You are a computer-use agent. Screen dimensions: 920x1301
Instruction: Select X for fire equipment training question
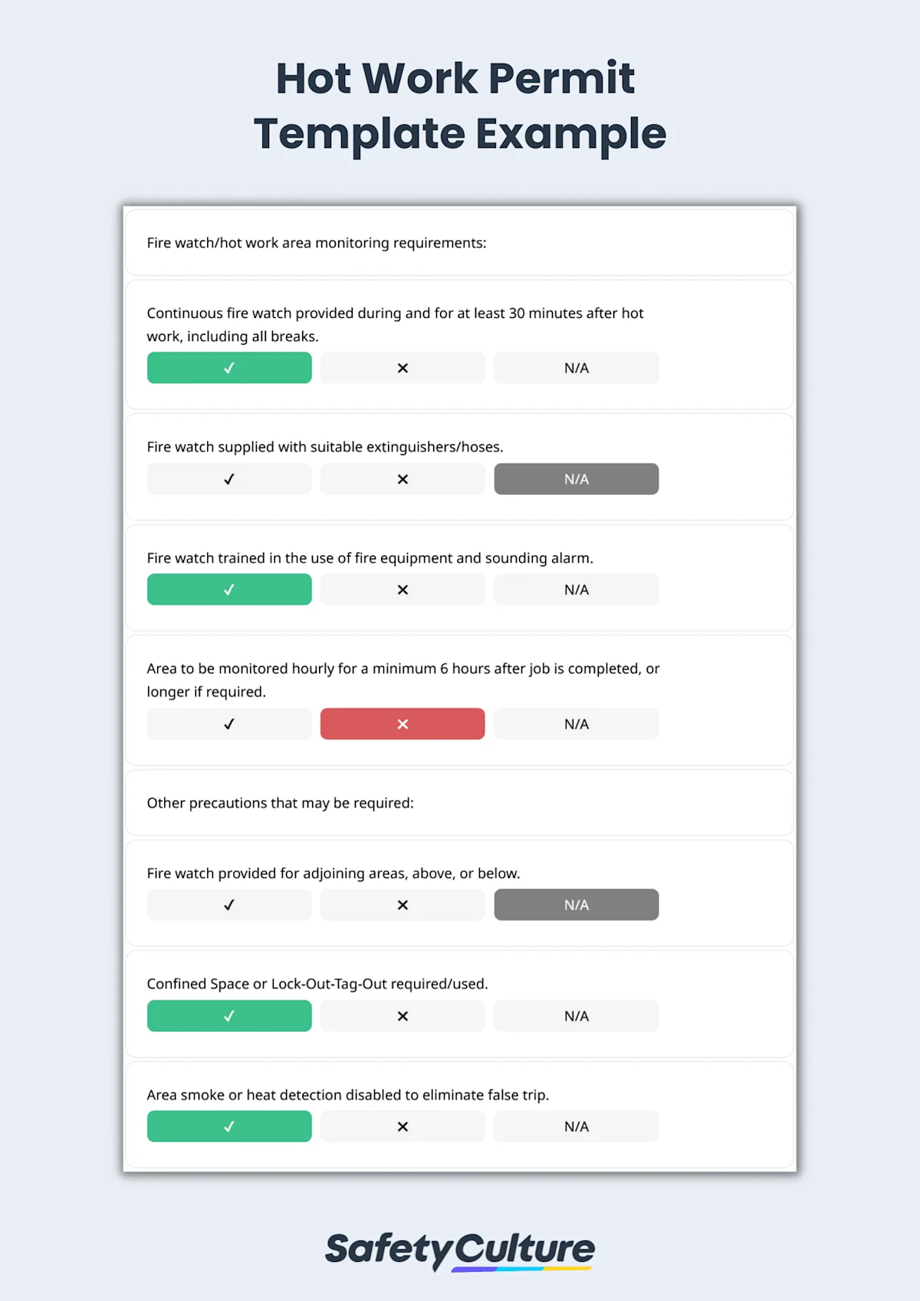click(x=402, y=589)
